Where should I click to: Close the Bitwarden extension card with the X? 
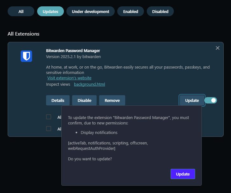click(x=217, y=48)
